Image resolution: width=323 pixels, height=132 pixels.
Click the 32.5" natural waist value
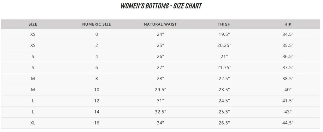tap(160, 112)
